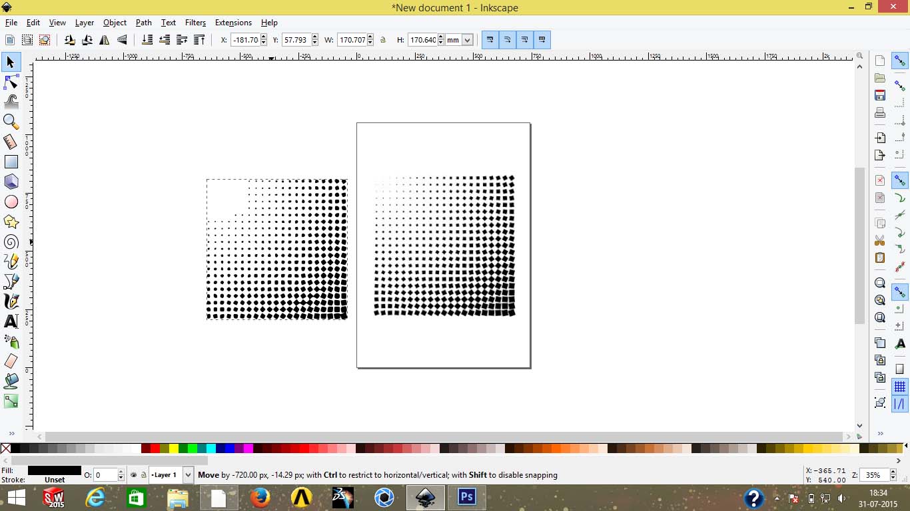
Task: Select the Node edit tool
Action: tap(11, 83)
